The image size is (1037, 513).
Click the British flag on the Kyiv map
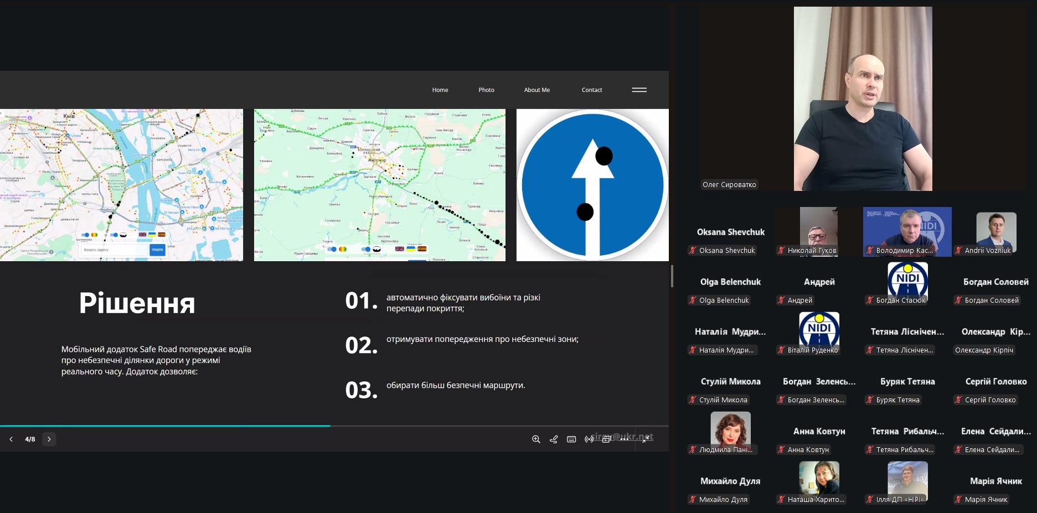click(143, 235)
